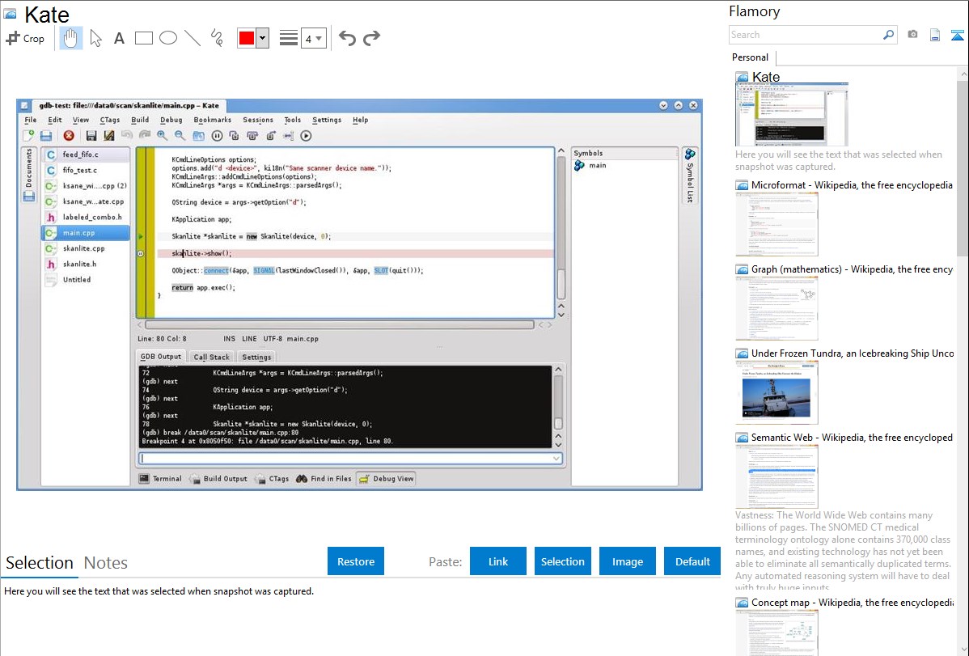Paste as Image

627,561
